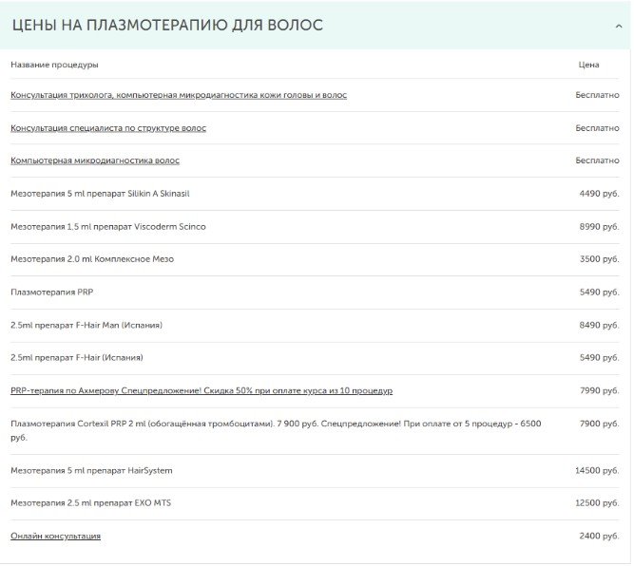The height and width of the screenshot is (566, 634).
Task: Open 'Компьютерная микродиагностика волос' link
Action: pyautogui.click(x=95, y=160)
